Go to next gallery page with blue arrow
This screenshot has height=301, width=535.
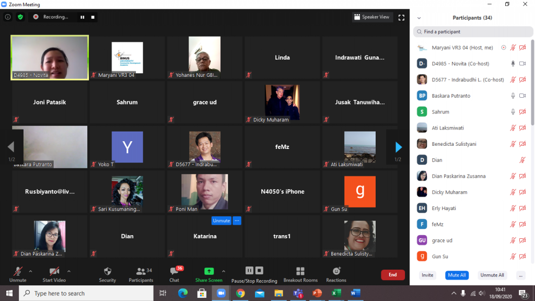tap(398, 147)
